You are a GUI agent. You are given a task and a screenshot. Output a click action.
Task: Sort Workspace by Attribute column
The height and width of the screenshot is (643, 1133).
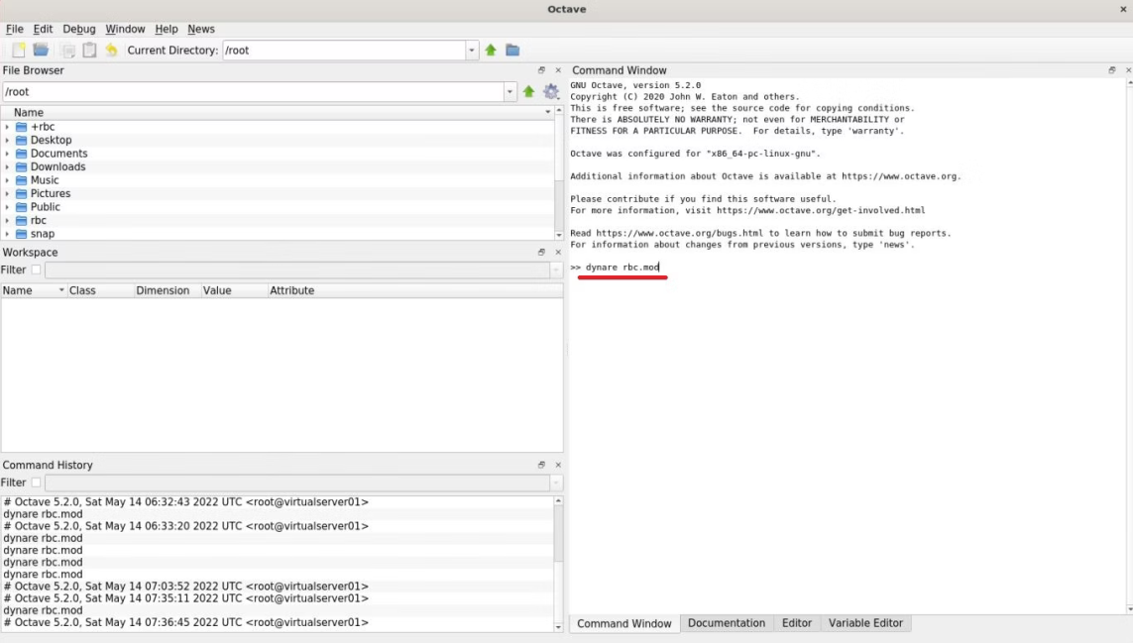pyautogui.click(x=414, y=290)
